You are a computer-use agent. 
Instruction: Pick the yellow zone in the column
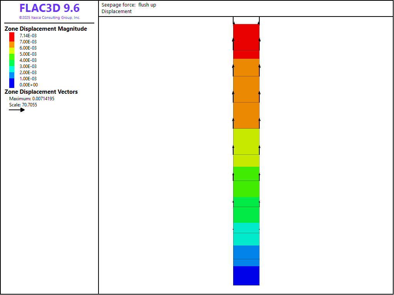click(246, 146)
